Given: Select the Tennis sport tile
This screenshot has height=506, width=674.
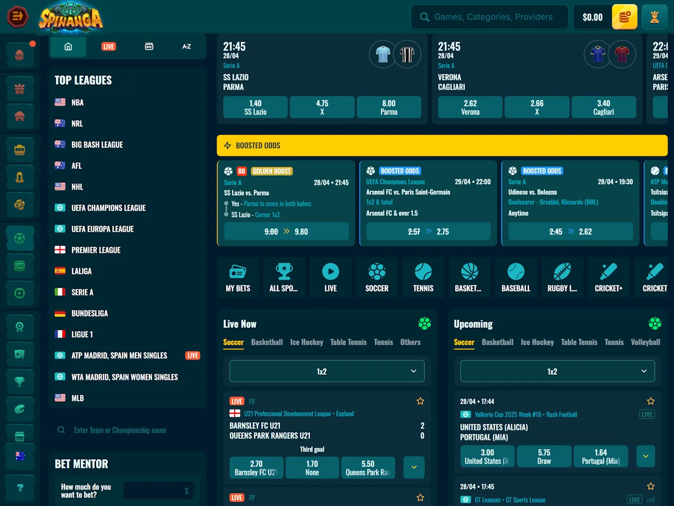Looking at the screenshot, I should (x=423, y=278).
